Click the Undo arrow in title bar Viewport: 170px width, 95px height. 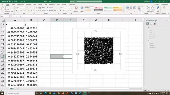(15, 2)
